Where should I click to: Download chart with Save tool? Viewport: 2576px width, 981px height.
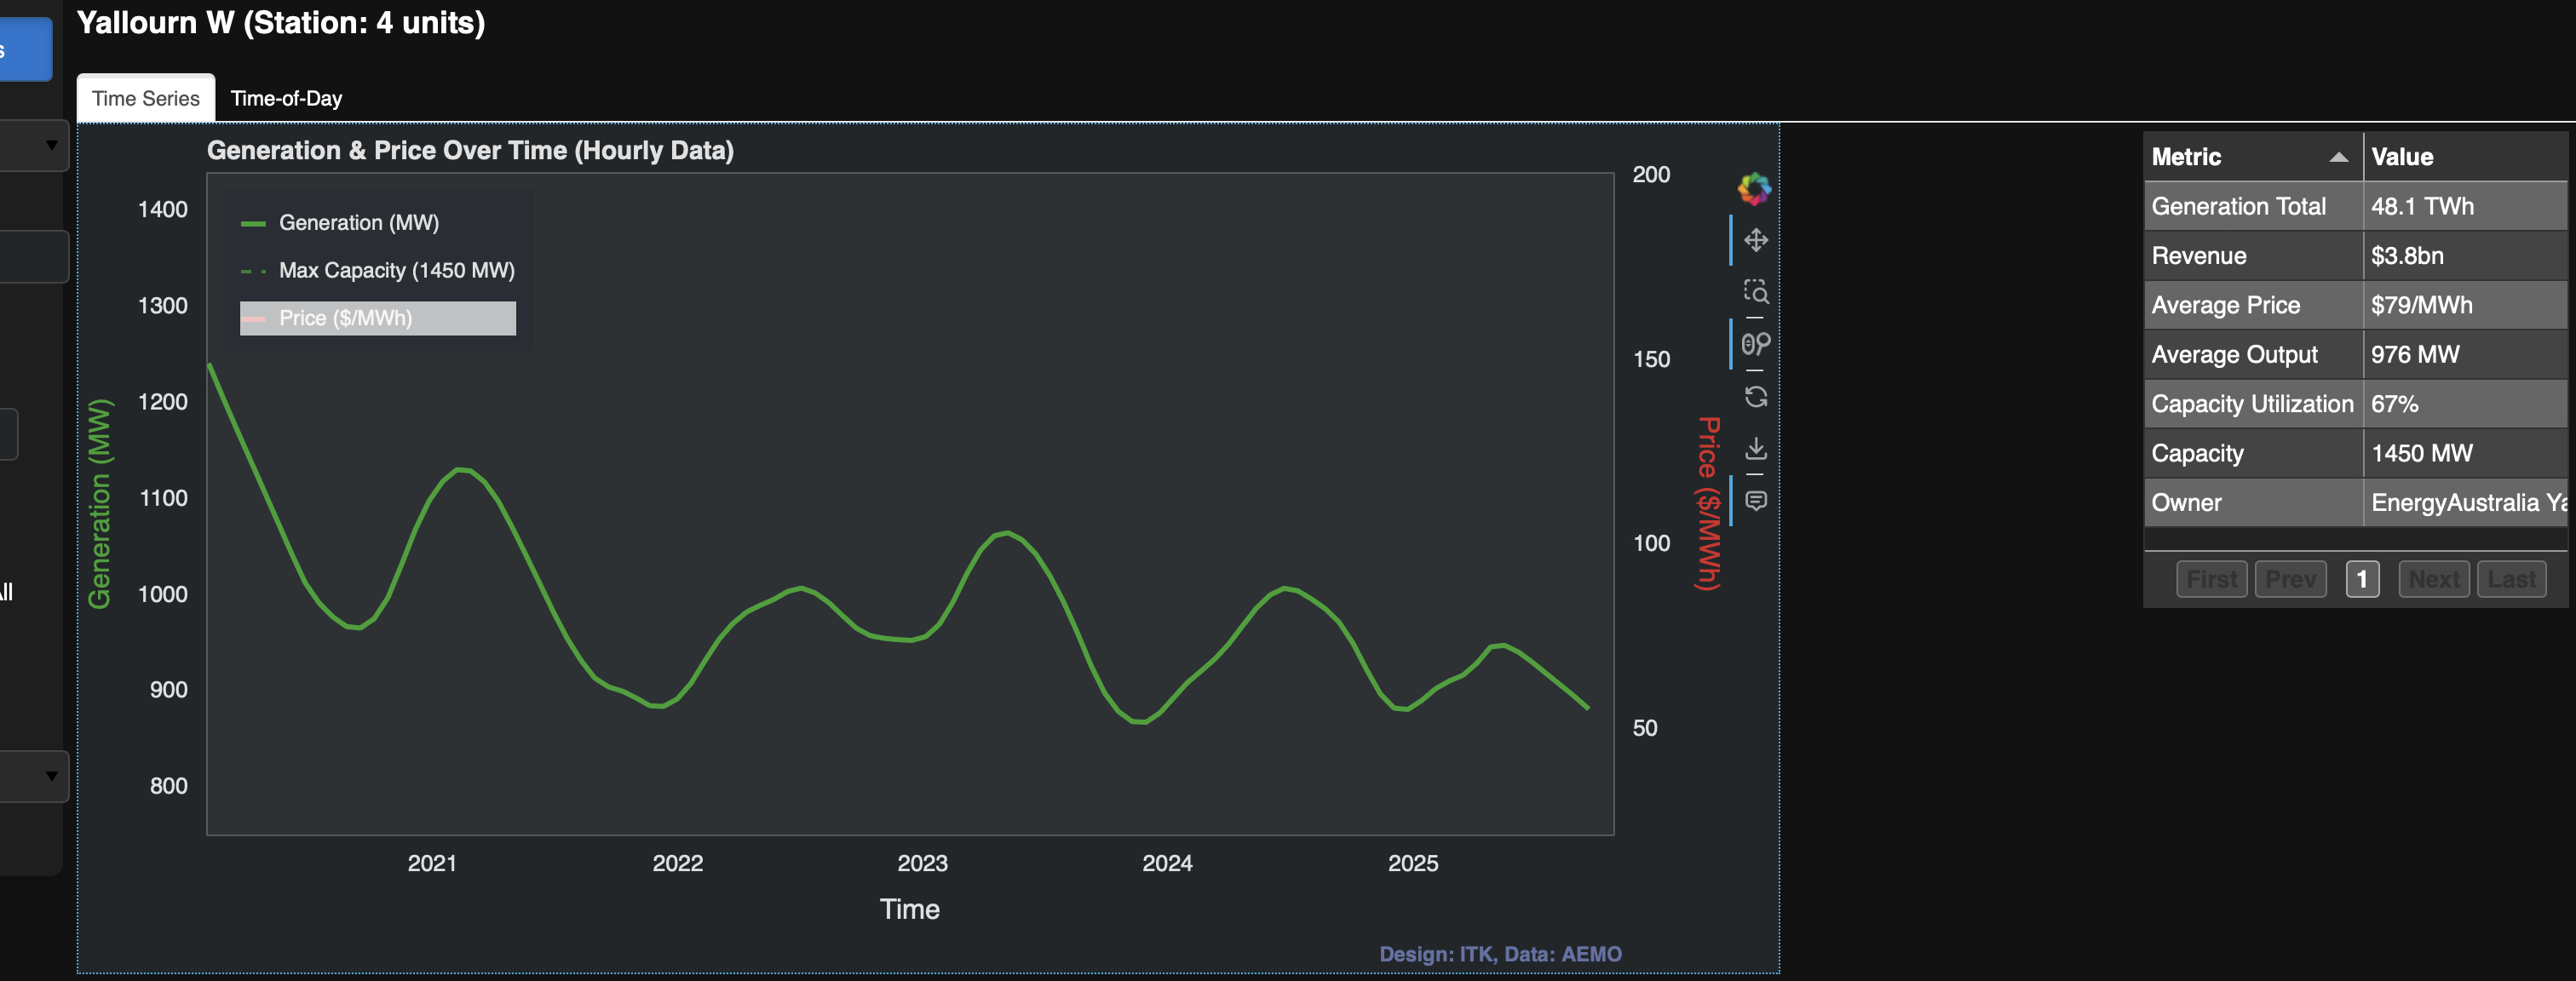[1755, 448]
